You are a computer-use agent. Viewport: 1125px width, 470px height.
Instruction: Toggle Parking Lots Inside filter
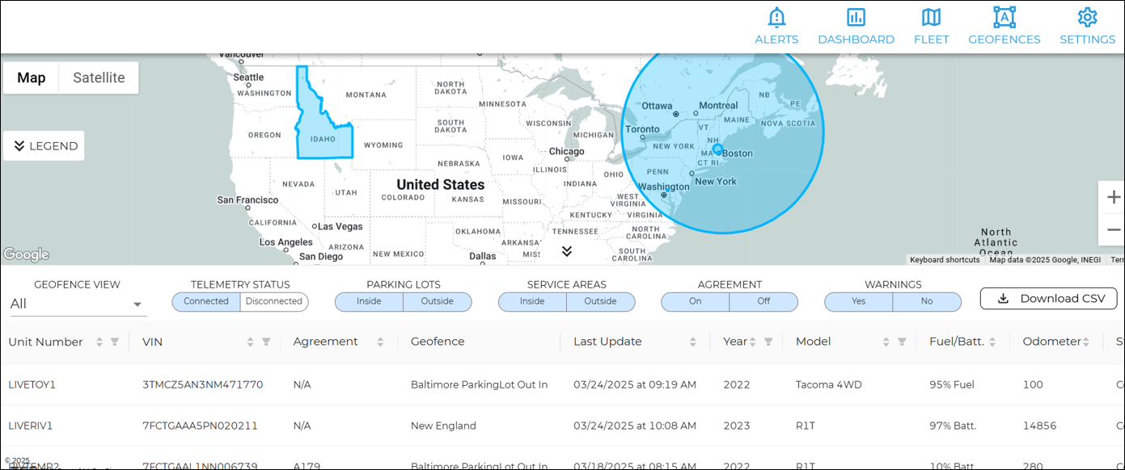(369, 302)
